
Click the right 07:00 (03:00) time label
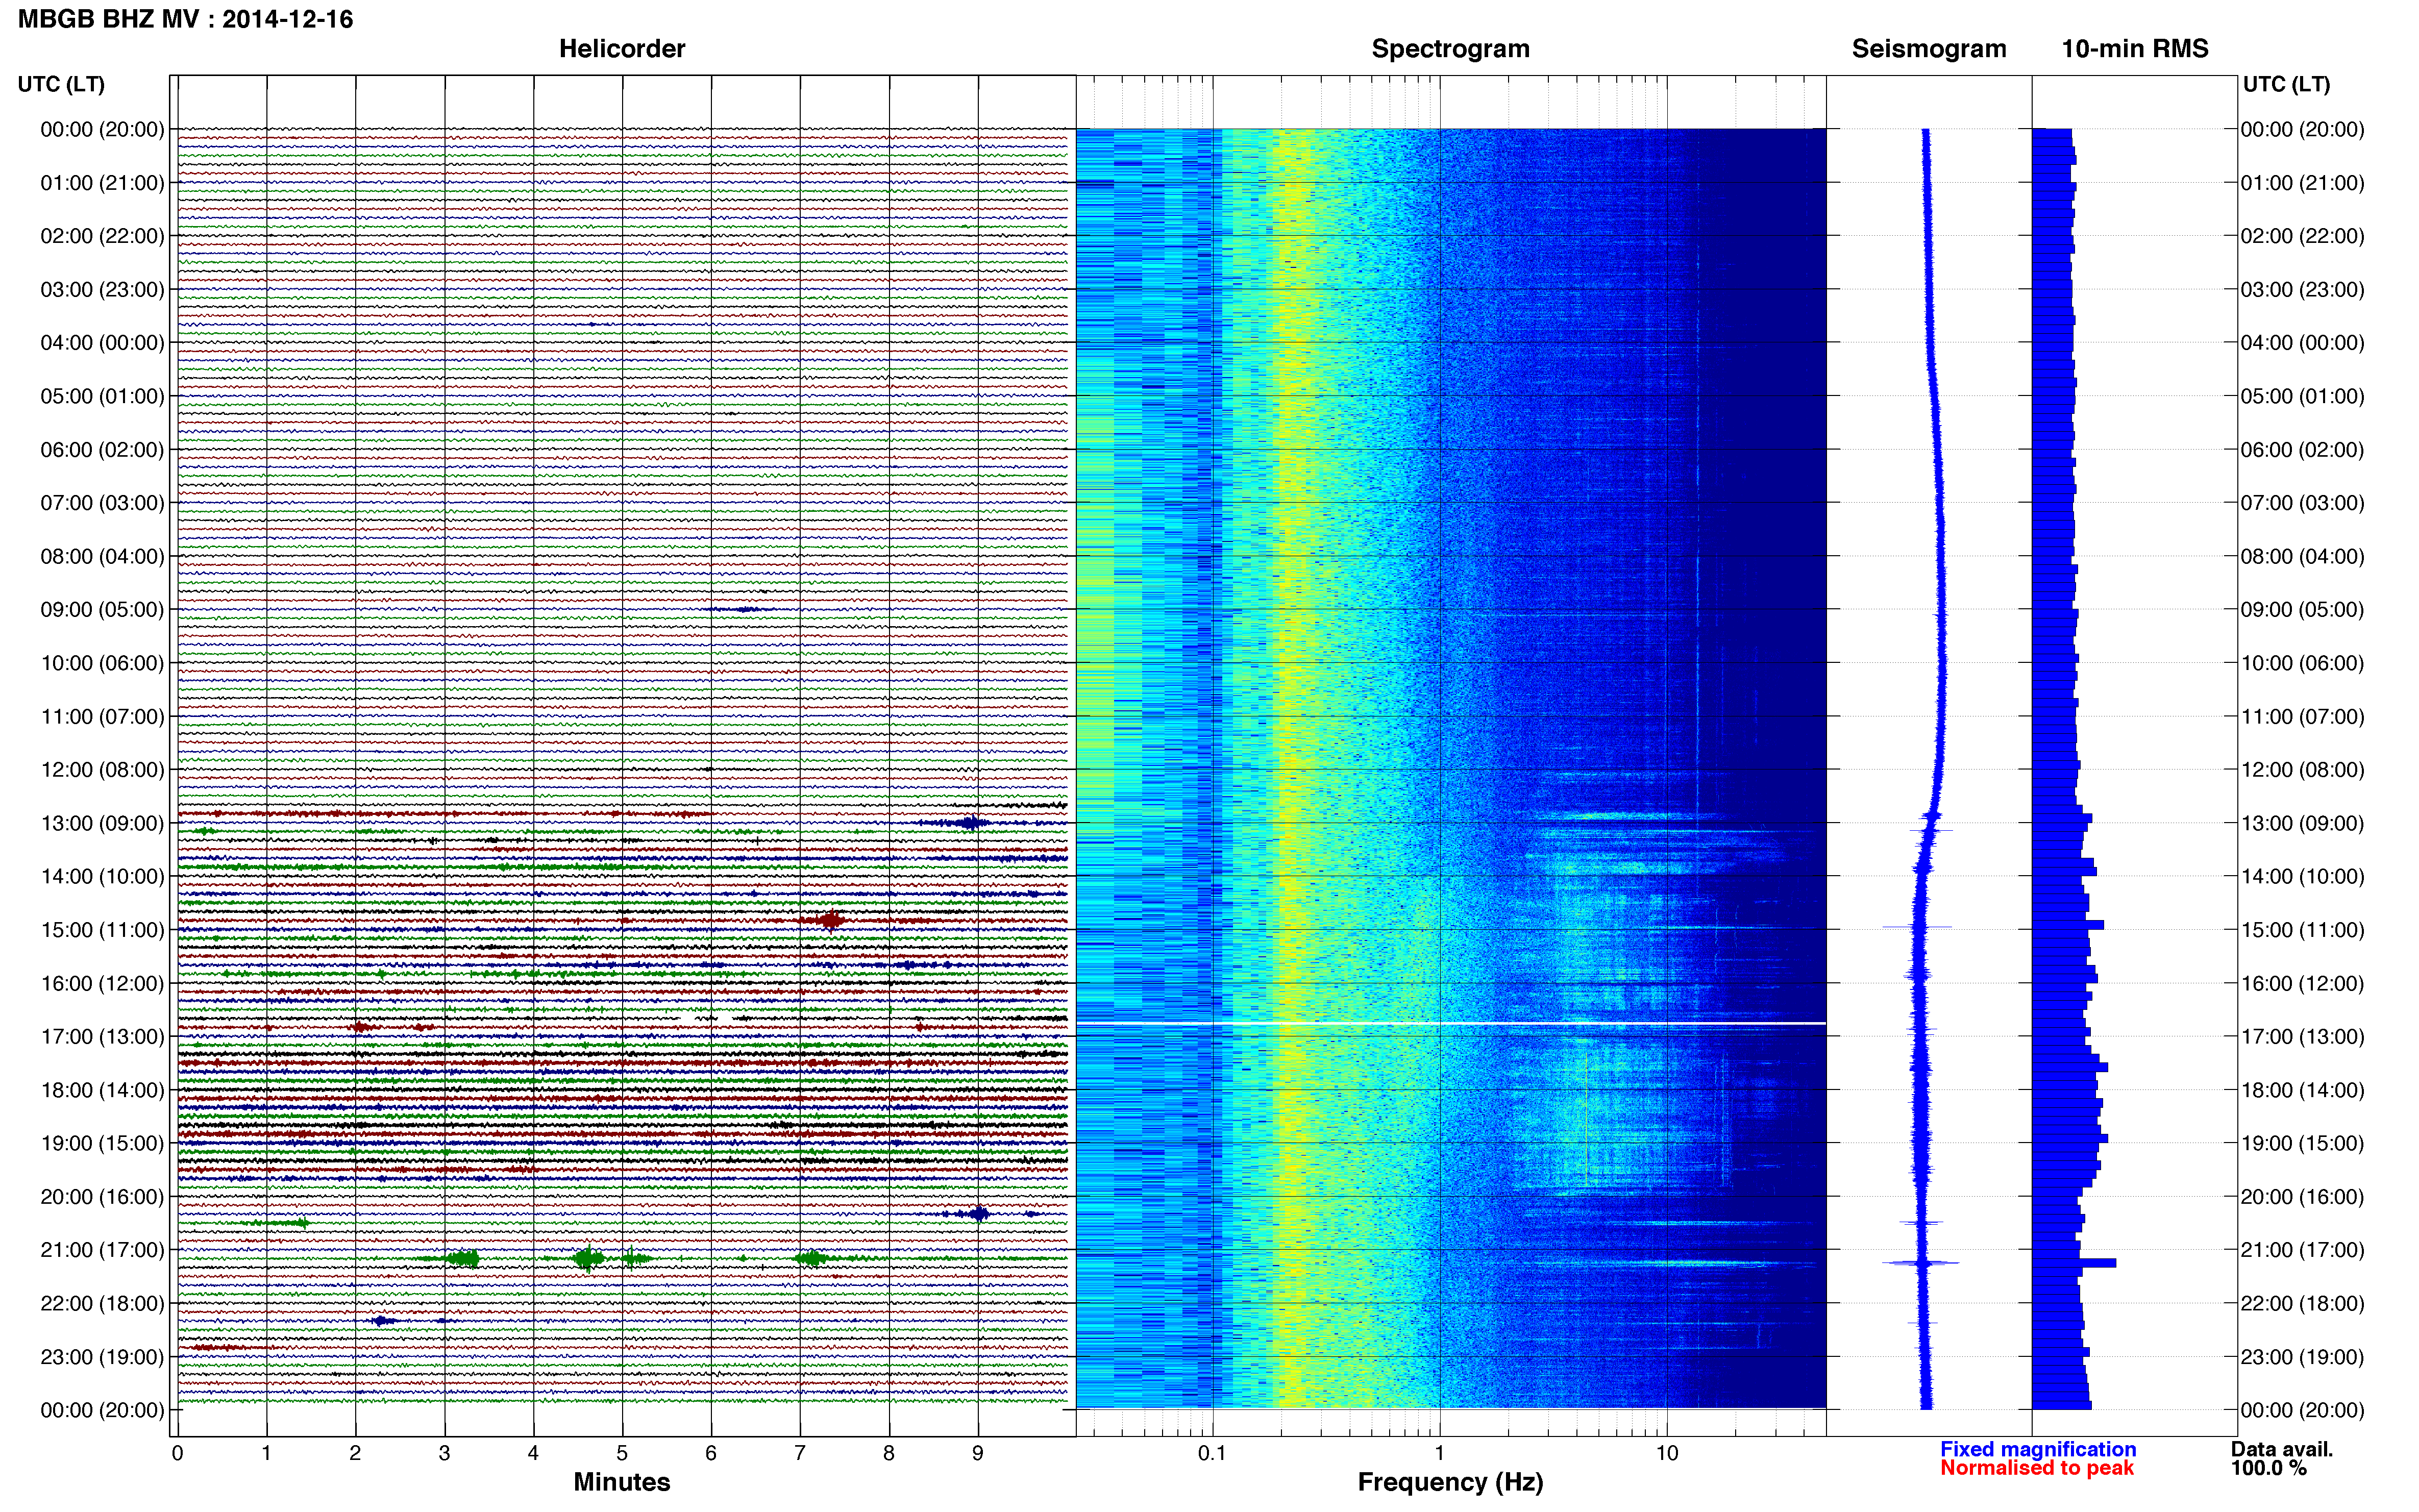(2302, 503)
